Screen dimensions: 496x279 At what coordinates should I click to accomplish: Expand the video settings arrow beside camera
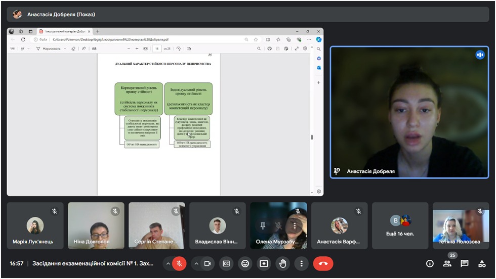[195, 263]
